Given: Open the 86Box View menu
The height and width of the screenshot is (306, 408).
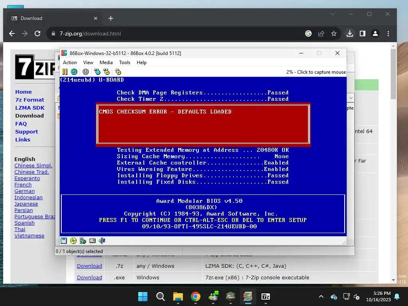Looking at the screenshot, I should [x=88, y=63].
